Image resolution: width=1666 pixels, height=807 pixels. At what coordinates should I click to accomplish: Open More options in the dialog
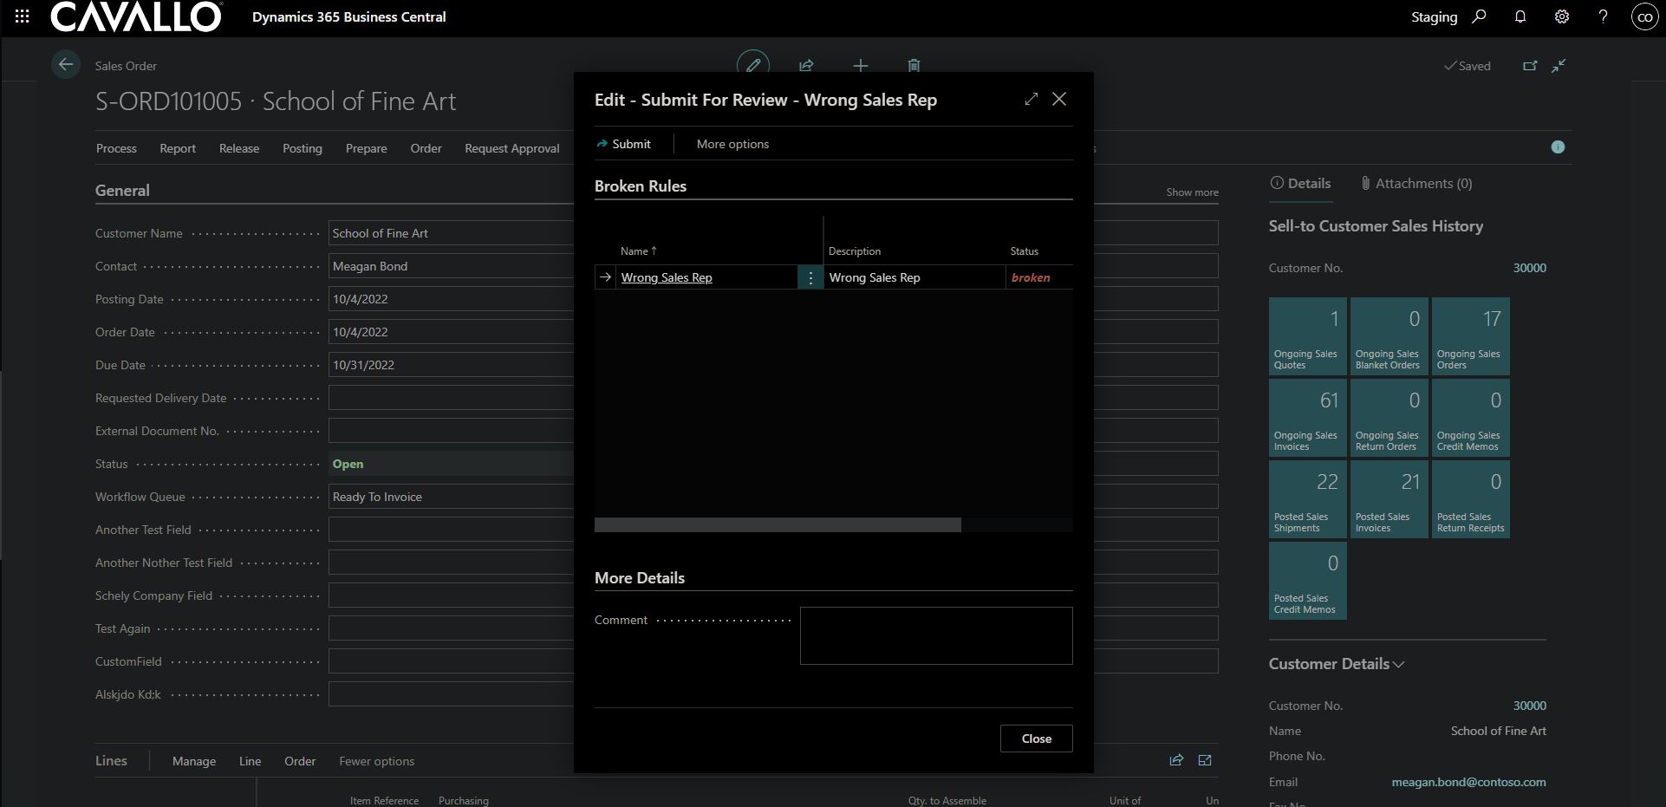[x=732, y=144]
